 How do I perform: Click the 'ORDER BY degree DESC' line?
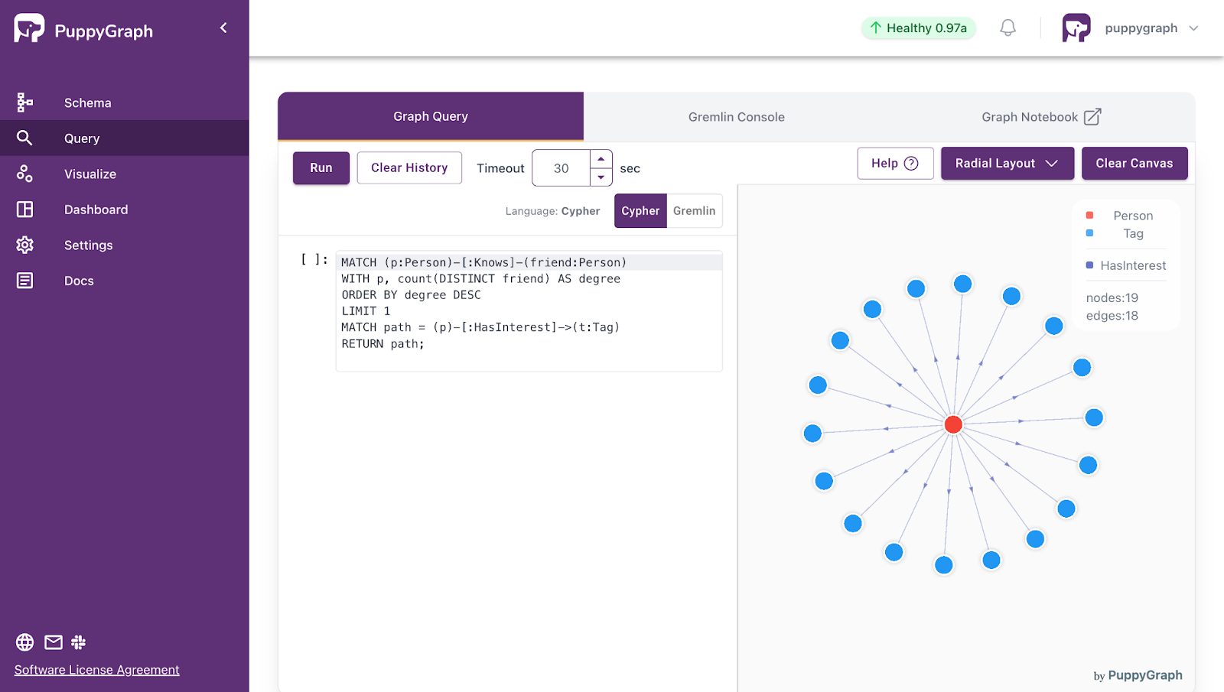pos(411,295)
